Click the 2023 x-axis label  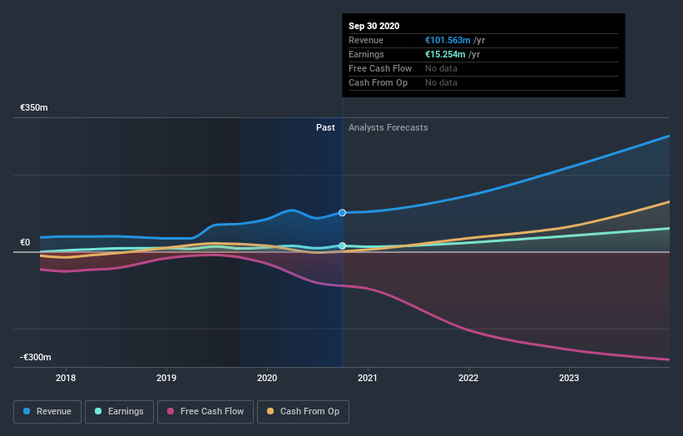point(569,378)
